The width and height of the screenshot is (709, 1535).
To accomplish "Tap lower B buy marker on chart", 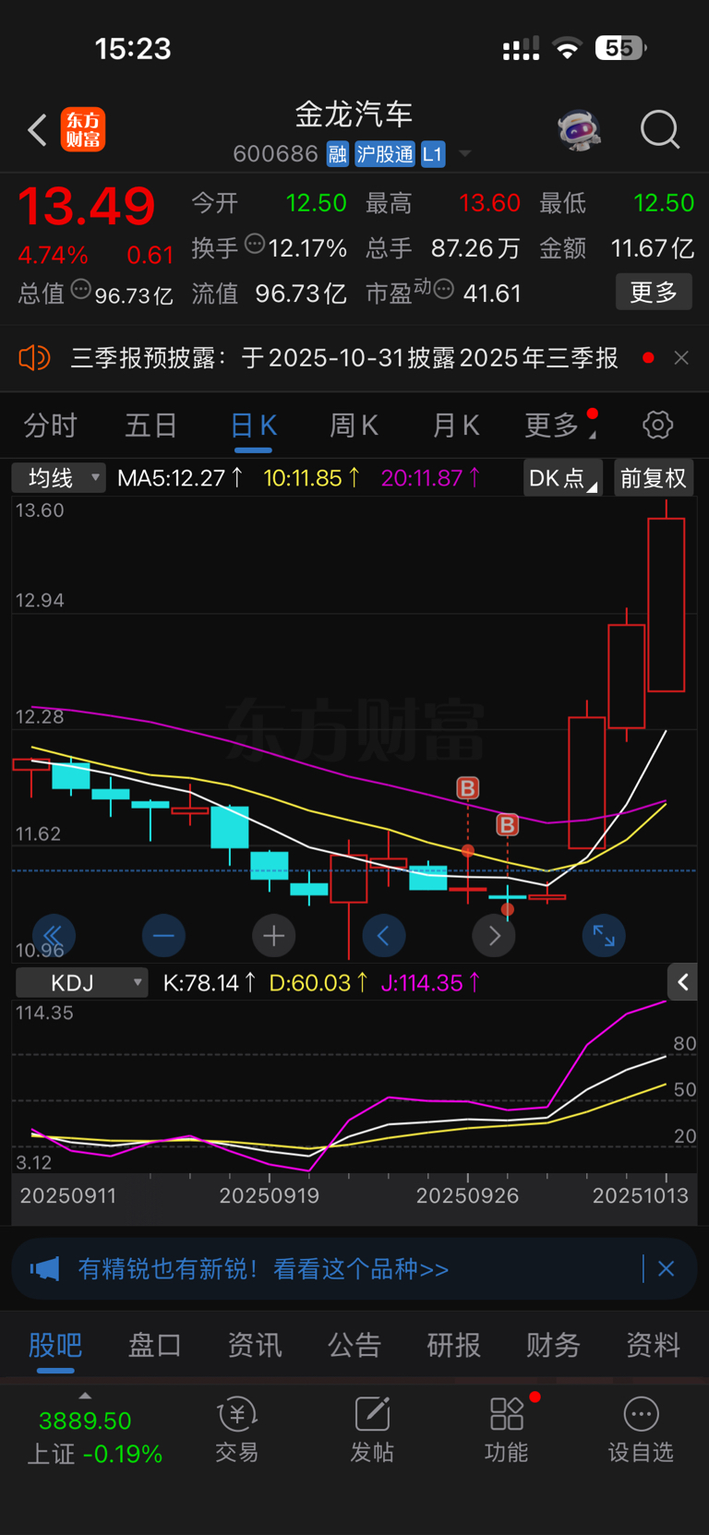I will point(508,824).
